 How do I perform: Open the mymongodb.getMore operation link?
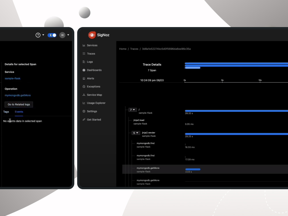tap(18, 95)
